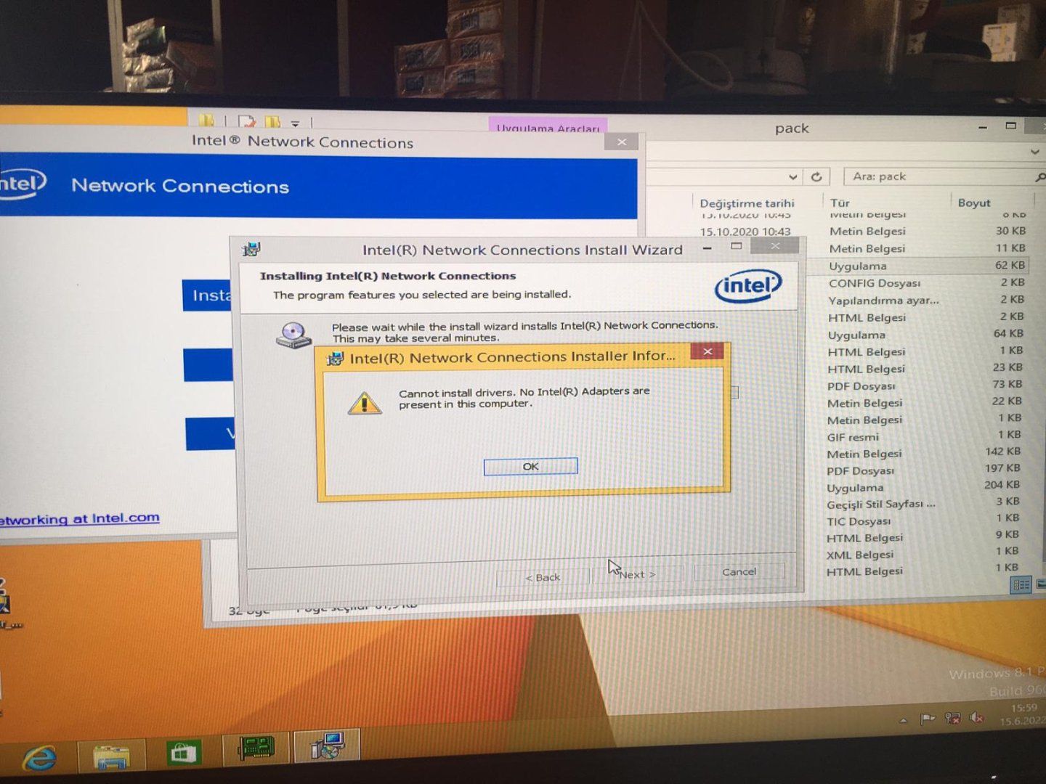Select the CONFIG Dosyası file row

tap(919, 283)
